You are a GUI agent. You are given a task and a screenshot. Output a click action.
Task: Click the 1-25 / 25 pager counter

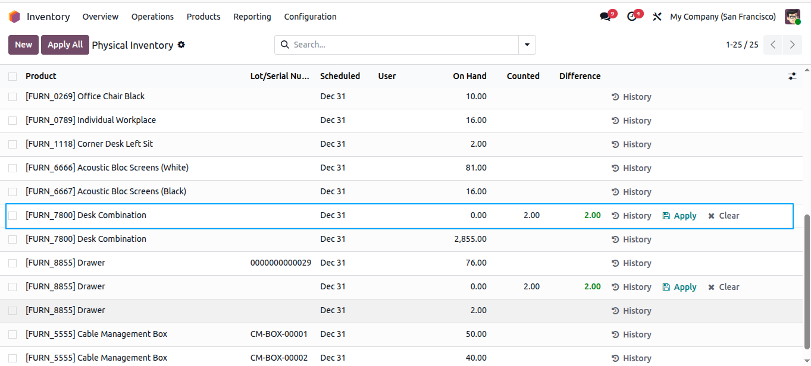pos(742,45)
